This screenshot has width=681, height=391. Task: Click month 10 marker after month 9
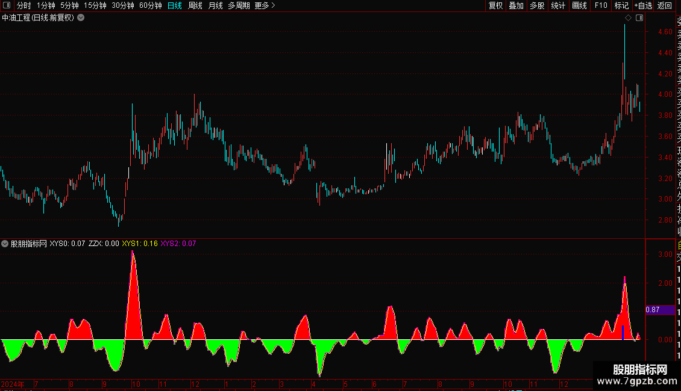coord(136,384)
